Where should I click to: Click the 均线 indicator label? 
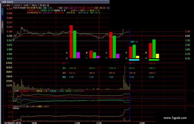pos(28,8)
